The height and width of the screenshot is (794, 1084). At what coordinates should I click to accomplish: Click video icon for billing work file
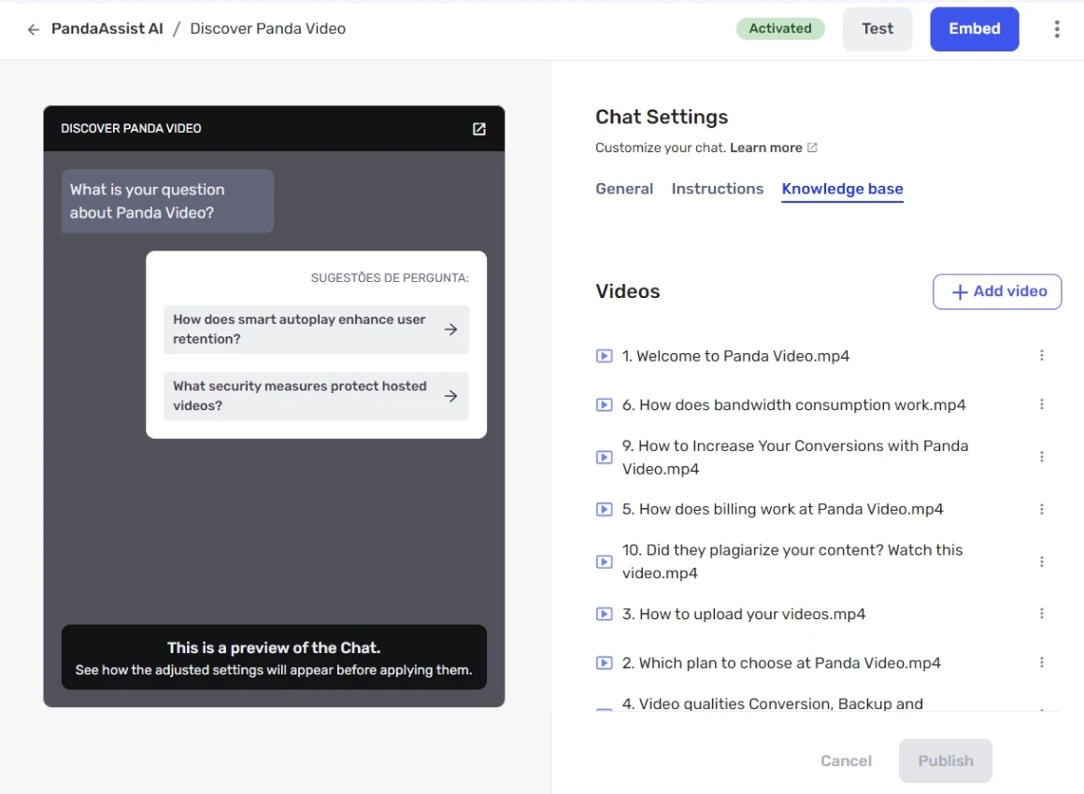605,509
